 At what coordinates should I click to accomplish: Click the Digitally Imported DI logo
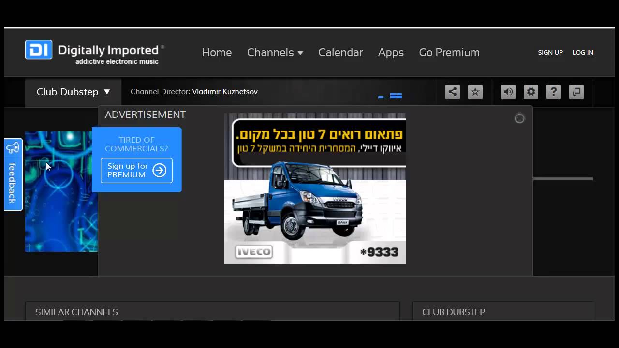tap(39, 50)
